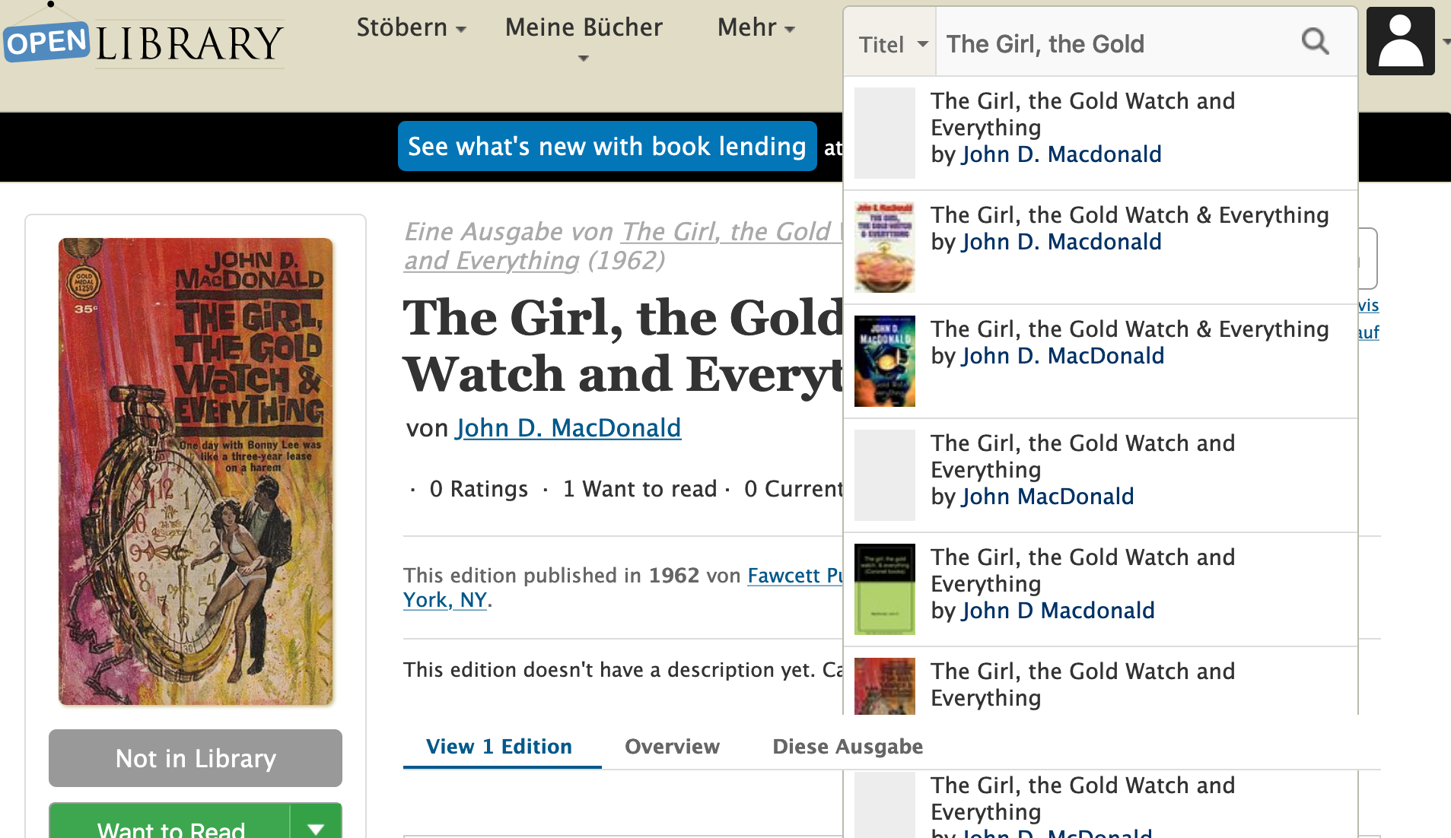
Task: Switch to the 'Overview' tab
Action: click(x=673, y=747)
